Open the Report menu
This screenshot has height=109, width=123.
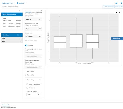pyautogui.click(x=21, y=3)
